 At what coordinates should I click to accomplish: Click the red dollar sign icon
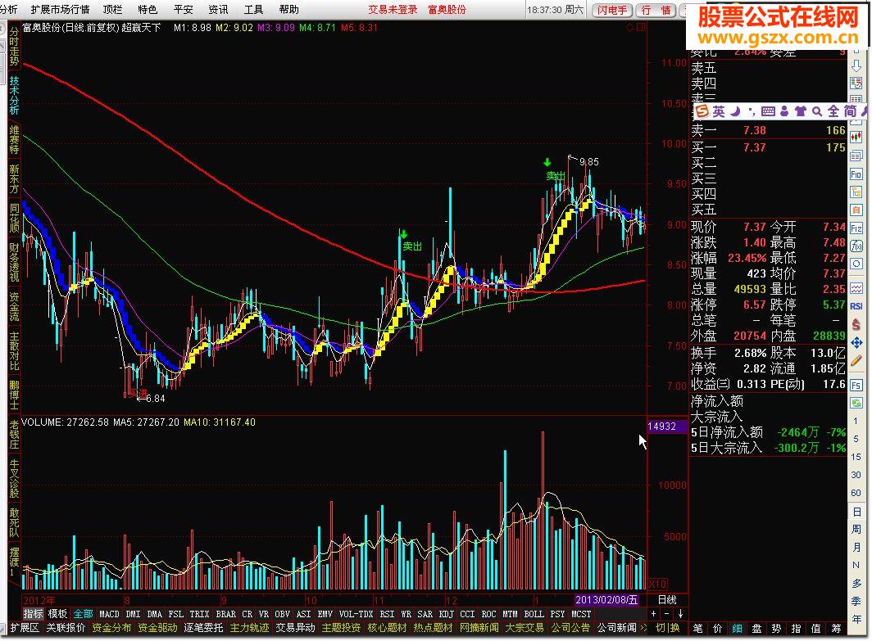856,324
